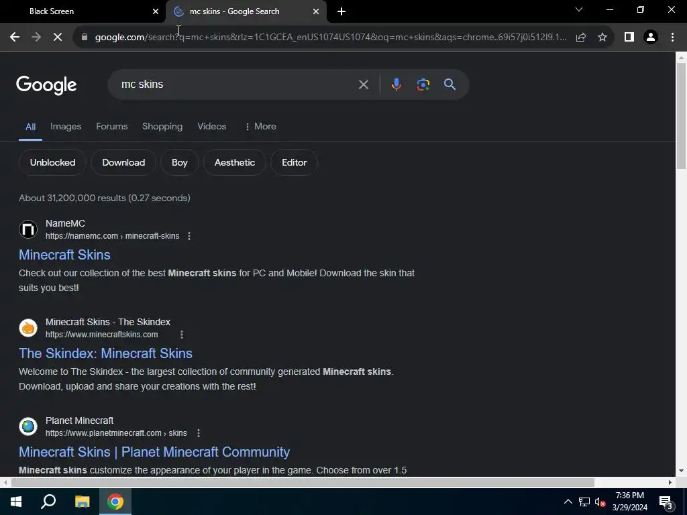The width and height of the screenshot is (687, 515).
Task: Click the NameMC site favicon
Action: 28,229
